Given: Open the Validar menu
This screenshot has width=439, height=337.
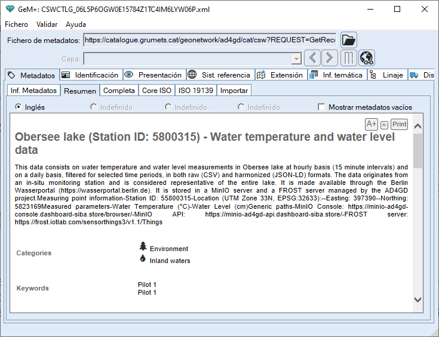Looking at the screenshot, I should tap(47, 24).
